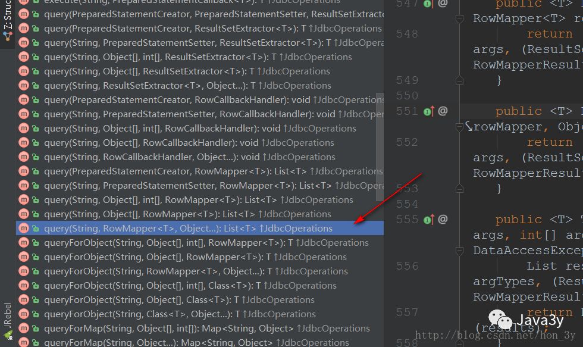Click line number 548 in the gutter

407,34
